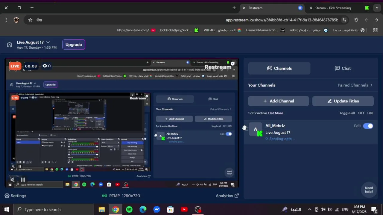Open Spotify from taskbar
This screenshot has height=215, width=383.
129,210
